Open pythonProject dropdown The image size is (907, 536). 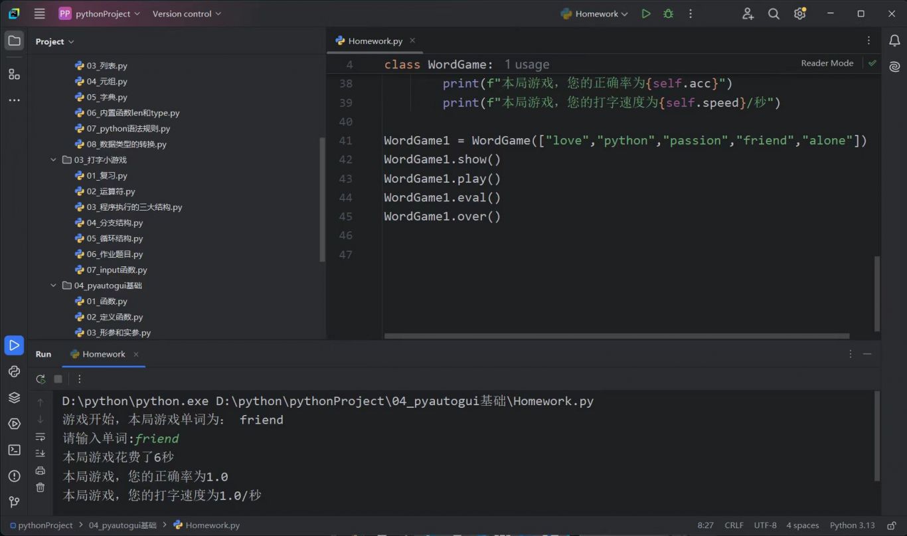100,13
